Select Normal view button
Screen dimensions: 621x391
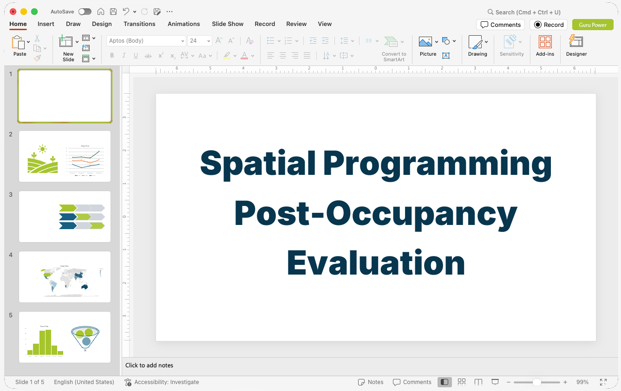445,382
